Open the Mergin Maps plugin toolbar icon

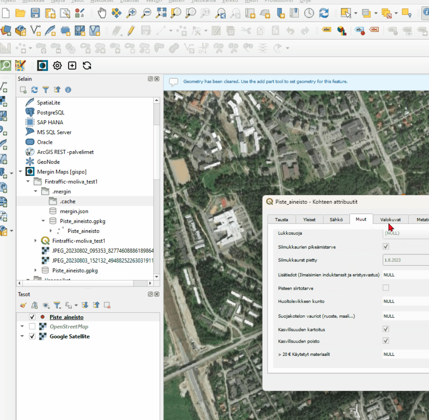[x=42, y=66]
